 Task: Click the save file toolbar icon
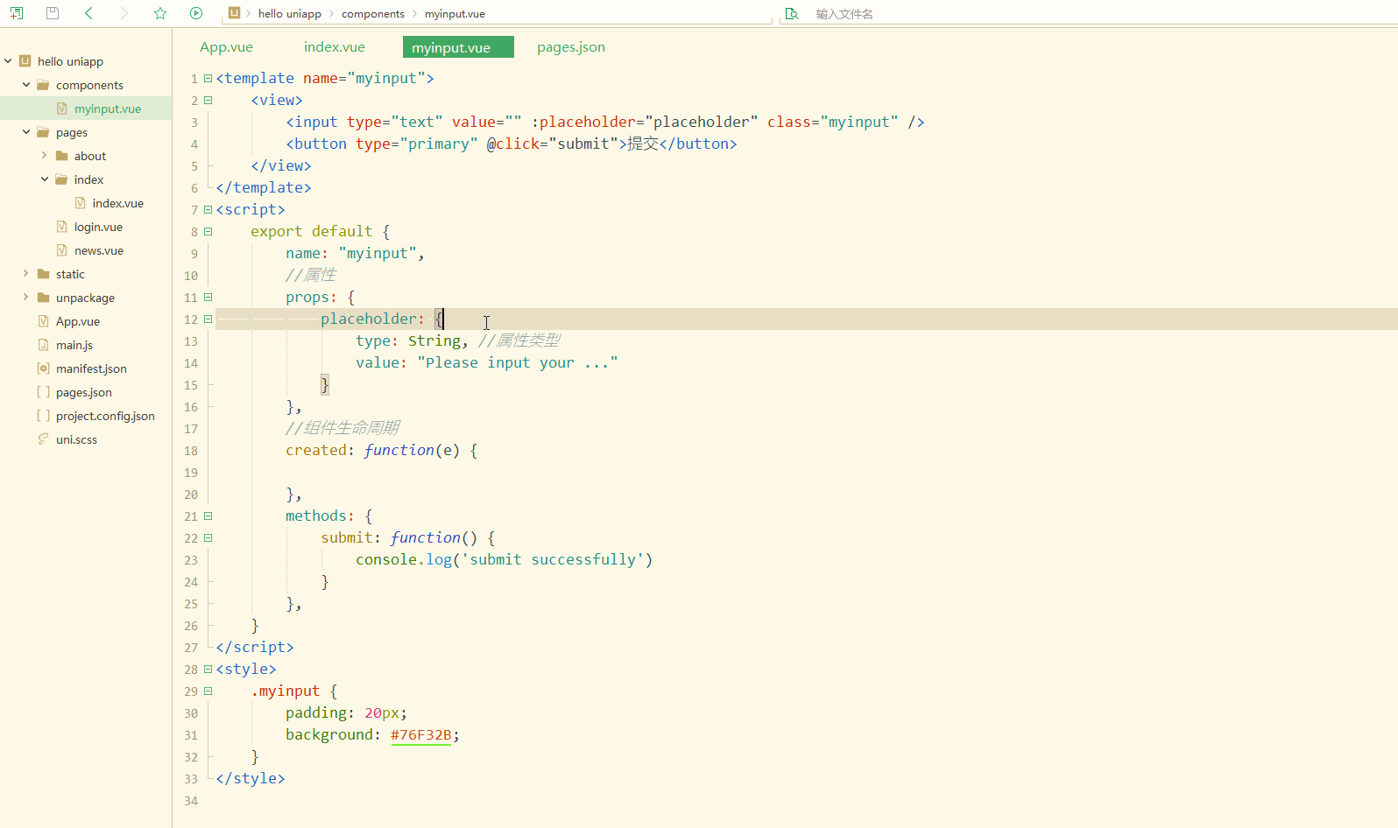(x=53, y=13)
